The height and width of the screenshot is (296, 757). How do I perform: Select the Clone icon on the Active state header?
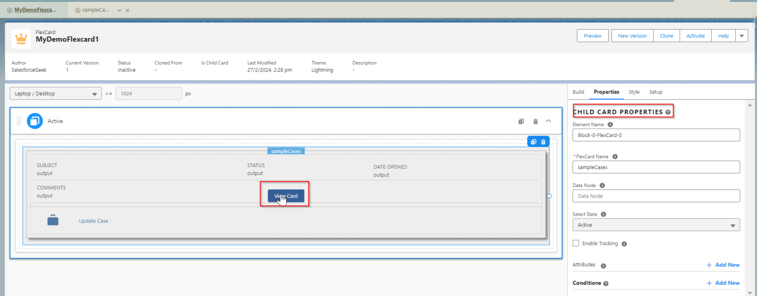(x=521, y=121)
